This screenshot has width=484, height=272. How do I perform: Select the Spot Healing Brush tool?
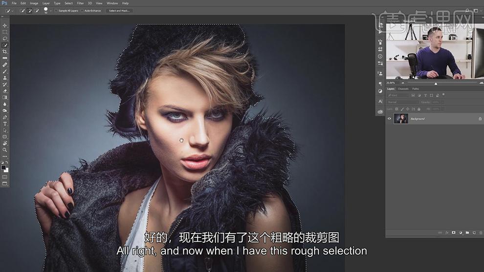4,65
